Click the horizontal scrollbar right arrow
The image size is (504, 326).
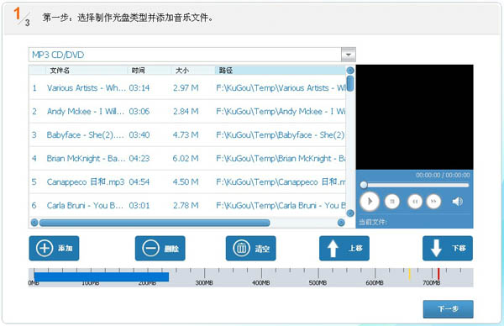click(341, 223)
